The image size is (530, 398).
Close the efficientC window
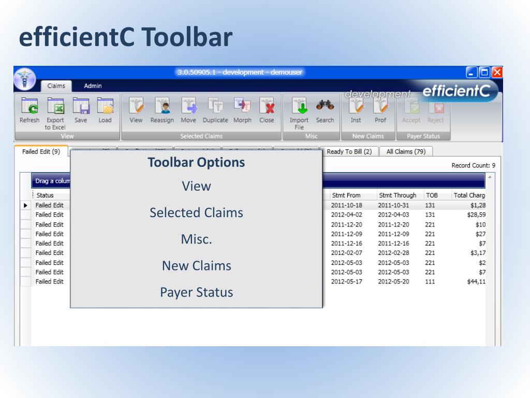(497, 73)
